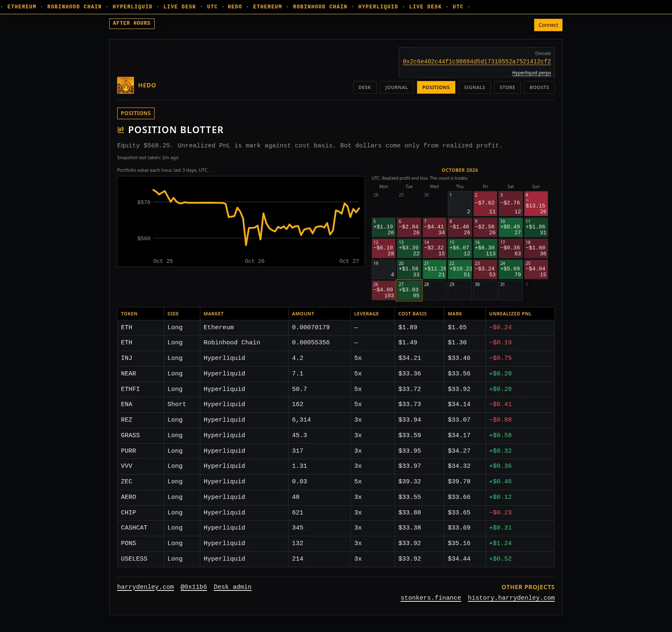The image size is (672, 632).
Task: Open the Desk admin link
Action: pyautogui.click(x=233, y=587)
